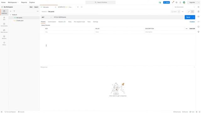Open comments icon in right sidebar
201x113 pixels.
click(198, 17)
